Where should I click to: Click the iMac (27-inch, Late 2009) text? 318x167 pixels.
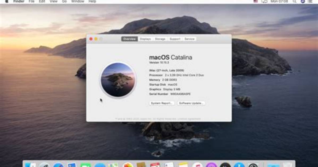[x=166, y=70]
